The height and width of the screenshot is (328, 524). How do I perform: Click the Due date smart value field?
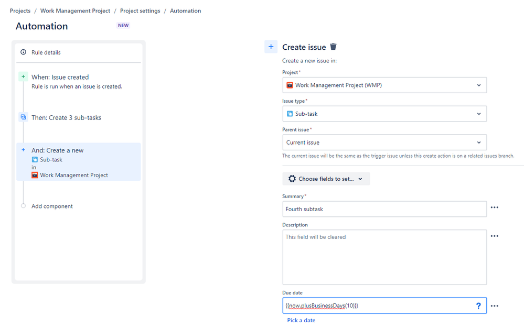(x=384, y=305)
